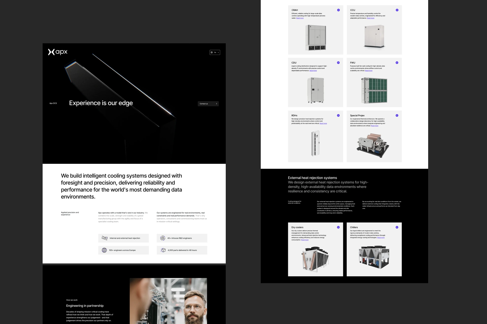Expand the CRAH card plus icon
The image size is (487, 324).
[x=338, y=10]
